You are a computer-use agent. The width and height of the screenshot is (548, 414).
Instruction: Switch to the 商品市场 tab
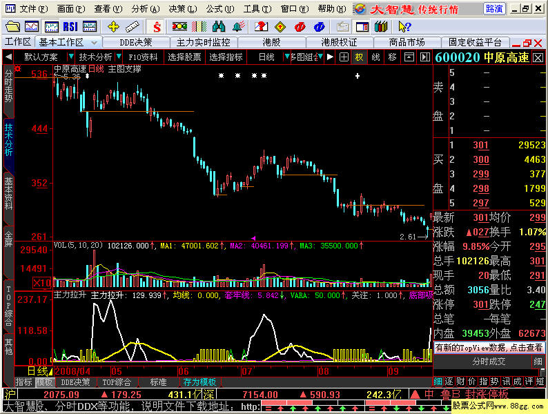point(407,43)
